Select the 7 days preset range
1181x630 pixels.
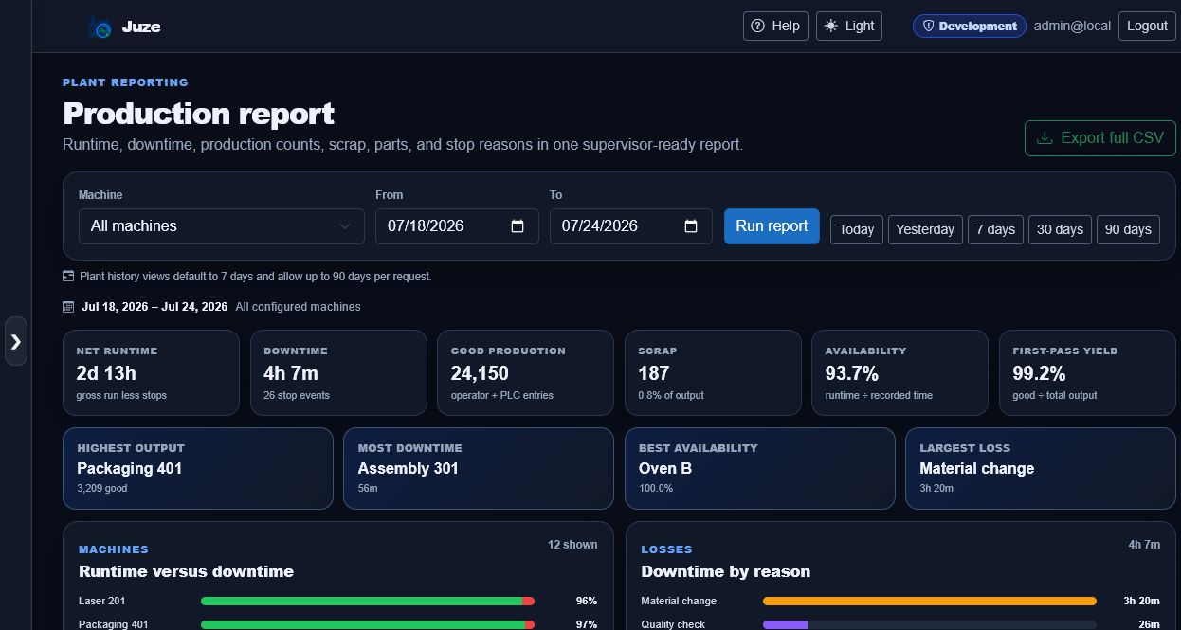coord(995,229)
